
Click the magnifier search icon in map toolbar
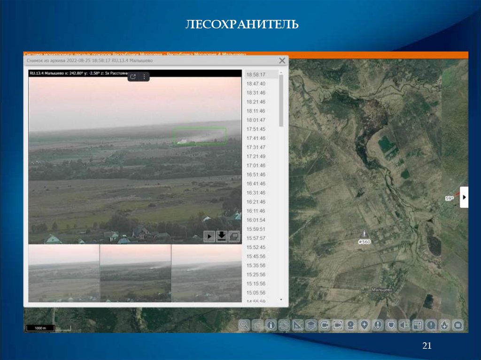pos(244,325)
